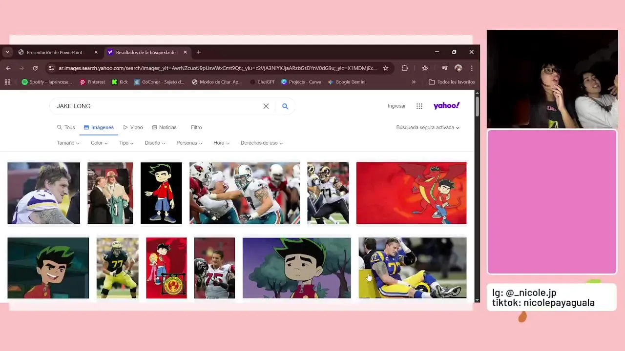Expand the Hora filter dropdown

click(221, 143)
